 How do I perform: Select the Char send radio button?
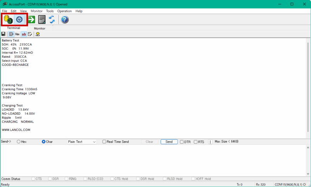44,142
